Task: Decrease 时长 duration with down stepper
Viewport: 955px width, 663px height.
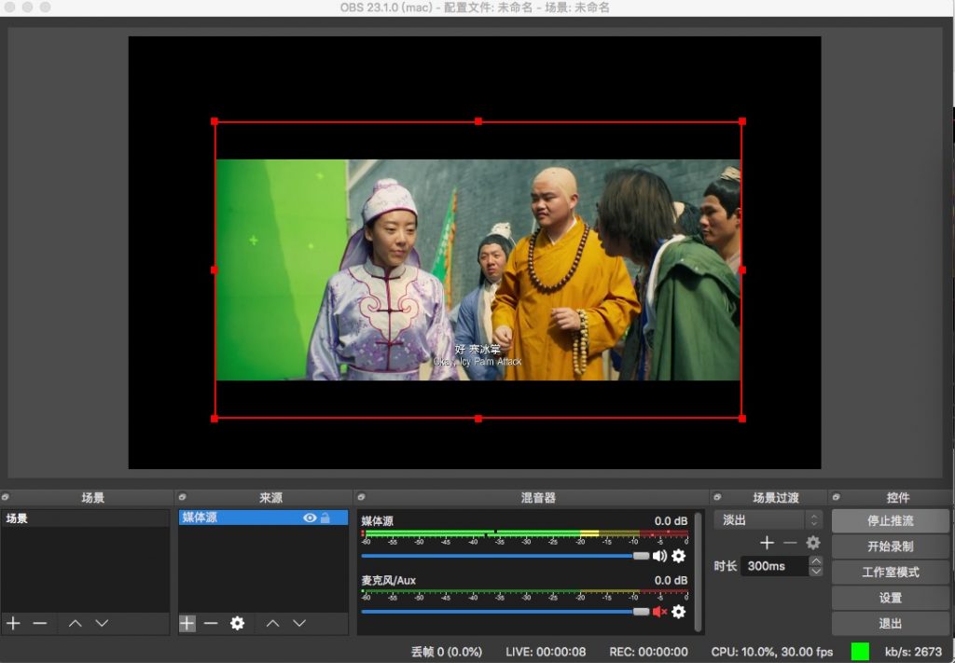Action: pos(815,571)
